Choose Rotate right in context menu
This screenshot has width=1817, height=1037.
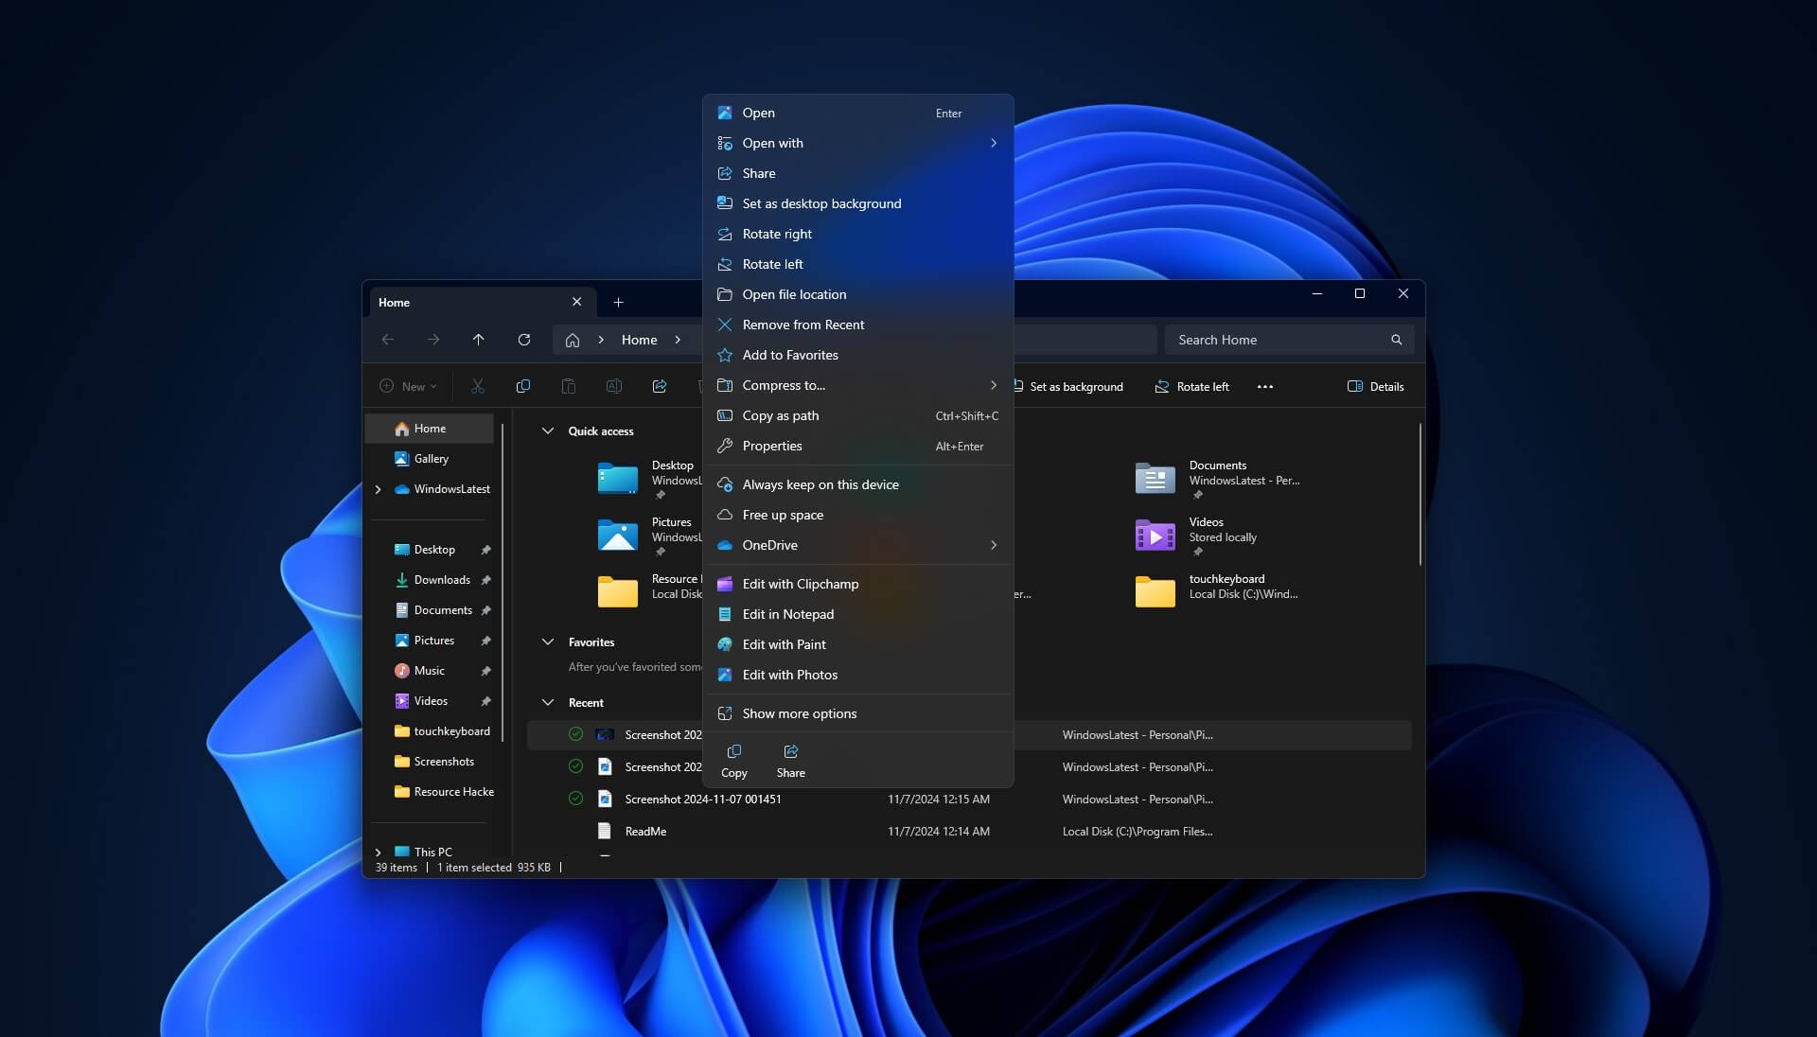(858, 234)
